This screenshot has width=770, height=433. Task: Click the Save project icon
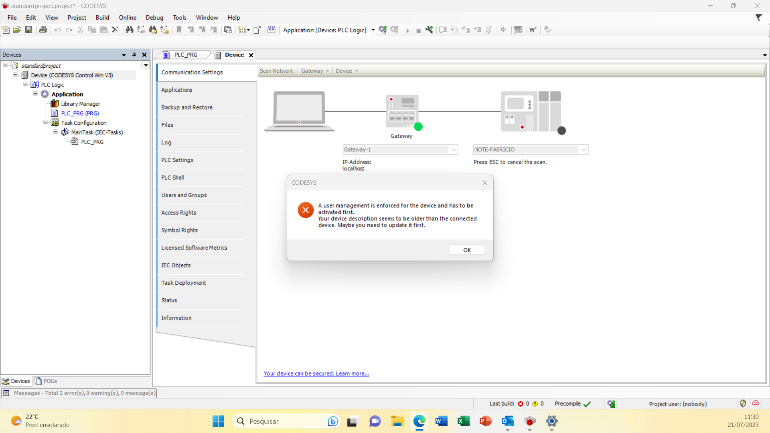(28, 30)
